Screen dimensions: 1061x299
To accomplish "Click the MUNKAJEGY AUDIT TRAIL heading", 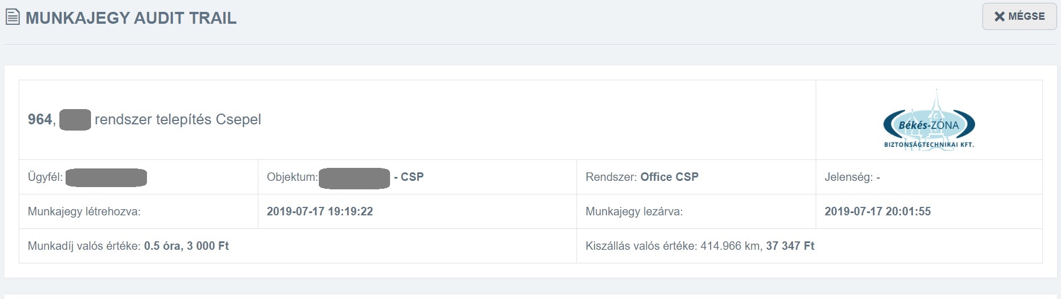I will (x=131, y=18).
